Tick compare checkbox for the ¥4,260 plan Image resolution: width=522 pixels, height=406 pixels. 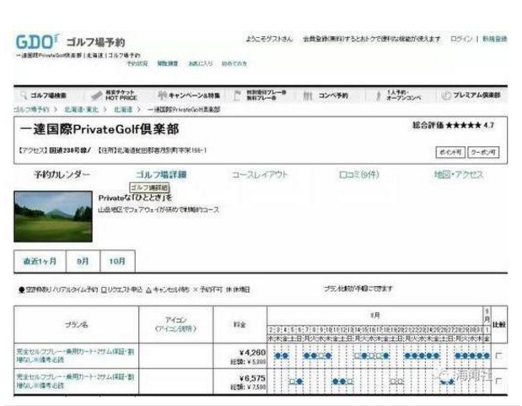(x=498, y=355)
